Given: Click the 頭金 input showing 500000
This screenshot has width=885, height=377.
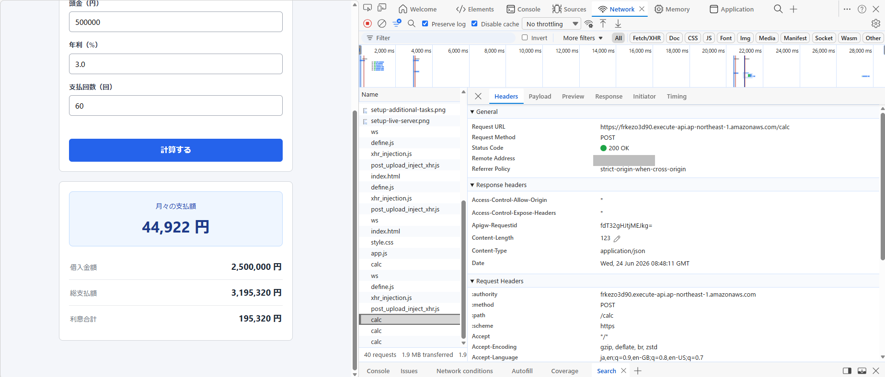Looking at the screenshot, I should point(176,22).
